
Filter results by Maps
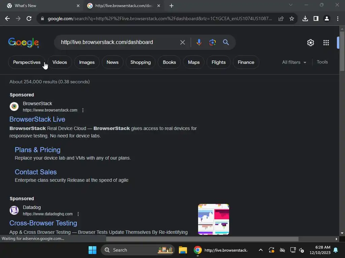(194, 62)
